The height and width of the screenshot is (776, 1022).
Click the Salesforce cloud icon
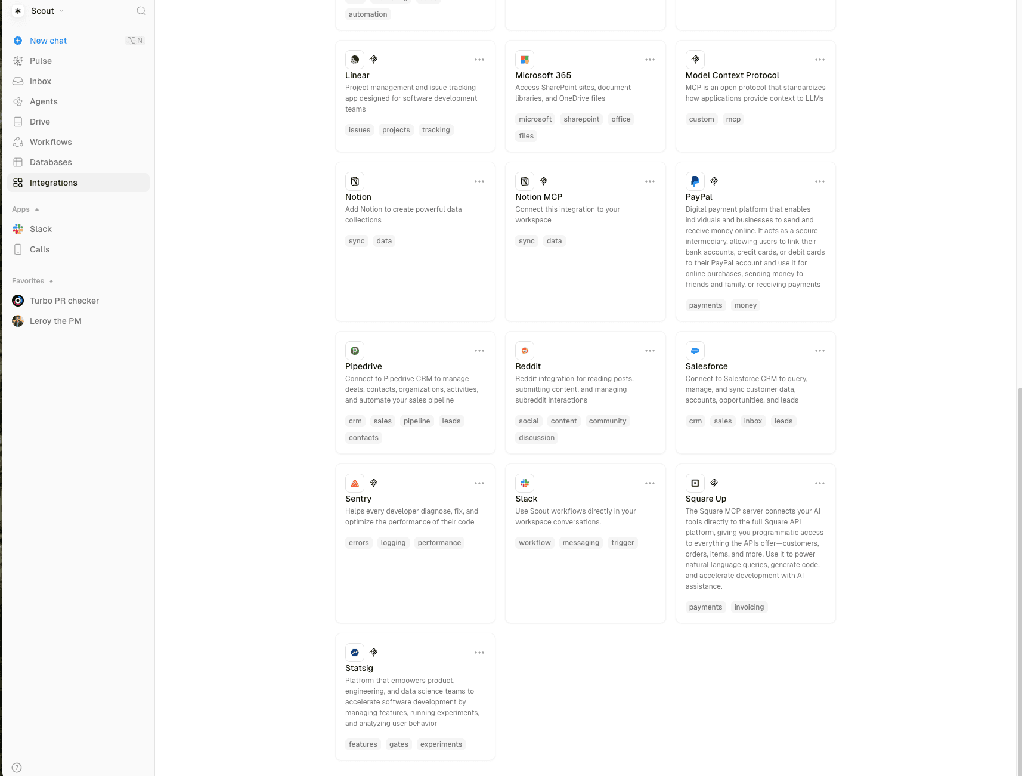695,351
